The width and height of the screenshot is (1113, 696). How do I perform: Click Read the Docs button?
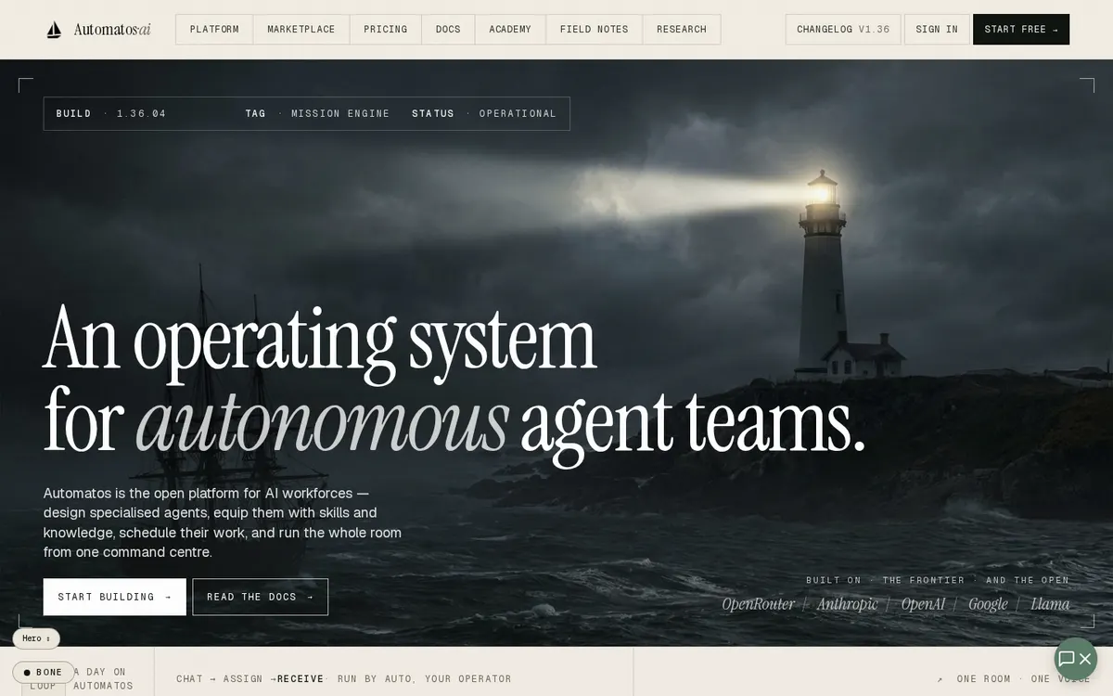(261, 597)
